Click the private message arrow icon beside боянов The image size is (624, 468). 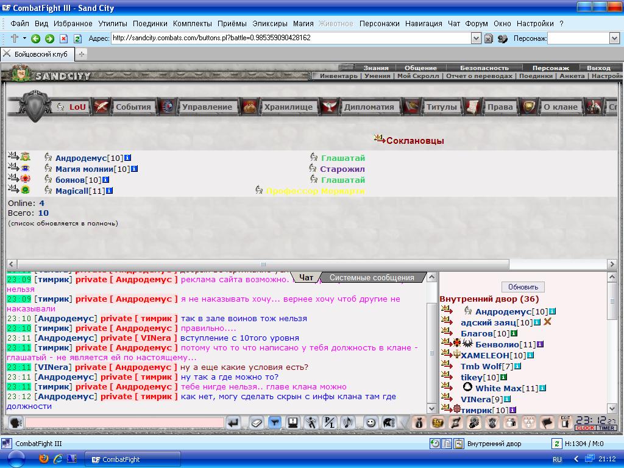(13, 177)
